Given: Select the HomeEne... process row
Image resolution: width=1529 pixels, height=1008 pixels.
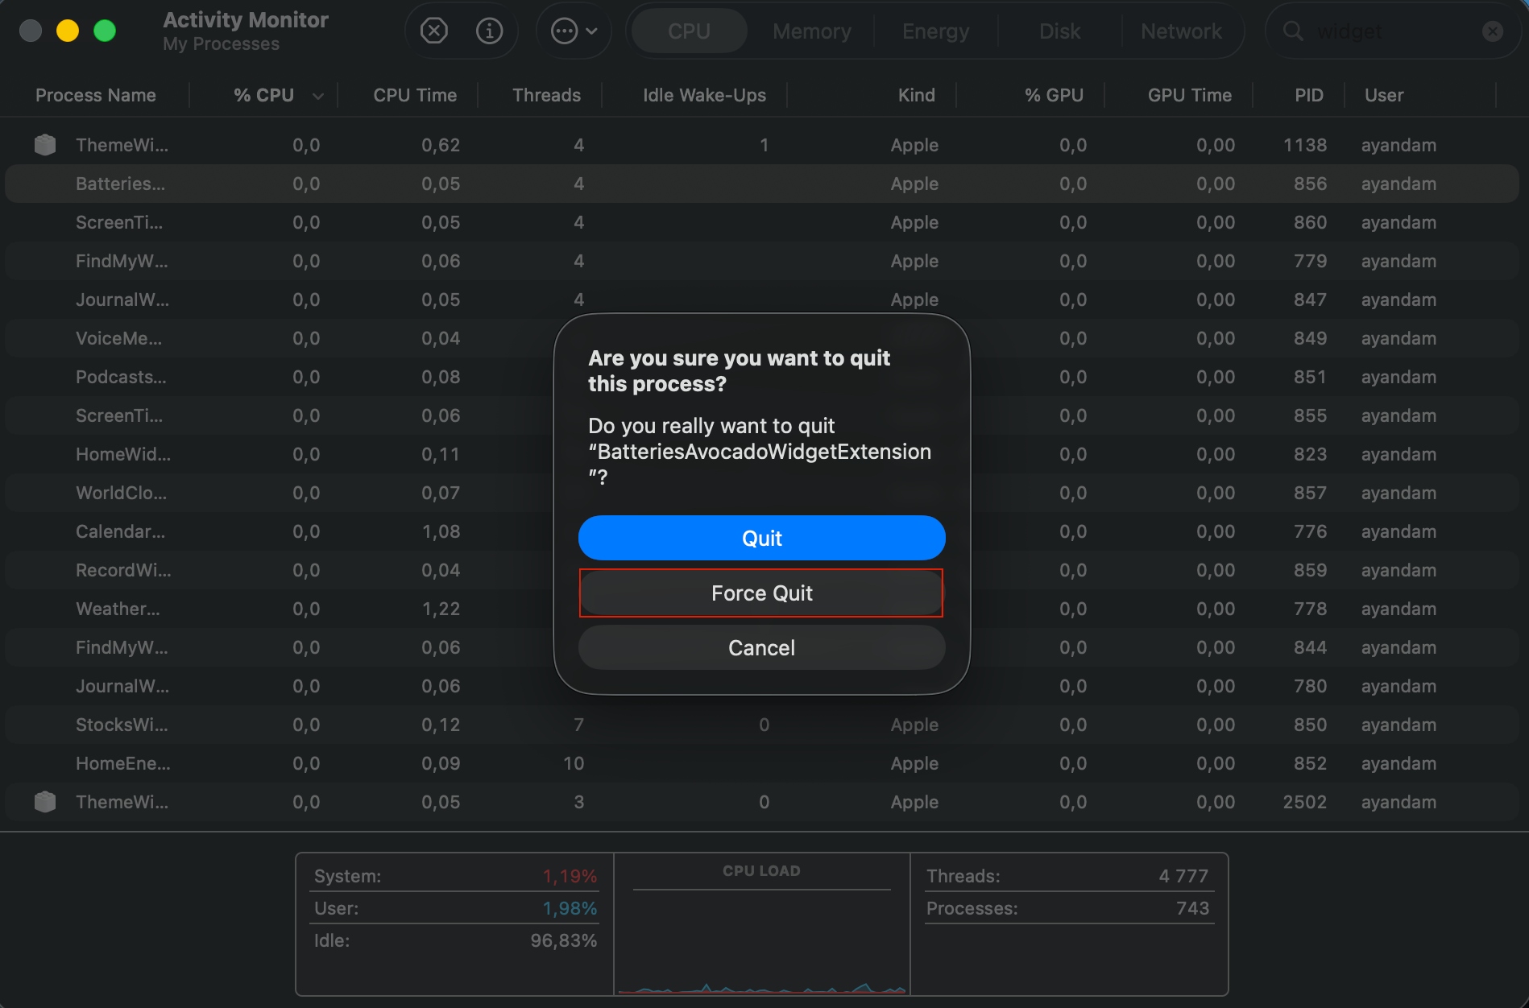Looking at the screenshot, I should pos(762,763).
